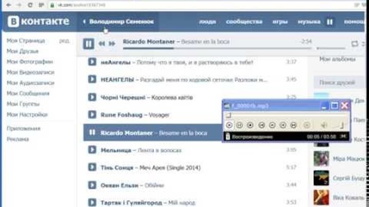369x207 pixels.
Task: Skip to the next track in player
Action: point(112,44)
